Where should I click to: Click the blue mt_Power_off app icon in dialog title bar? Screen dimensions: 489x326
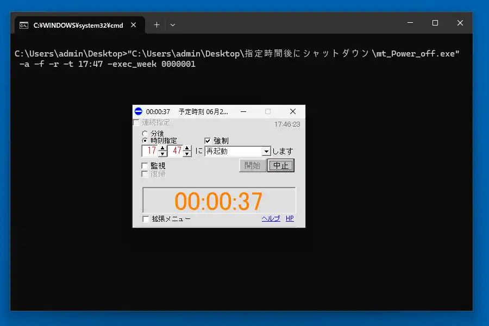tap(139, 111)
